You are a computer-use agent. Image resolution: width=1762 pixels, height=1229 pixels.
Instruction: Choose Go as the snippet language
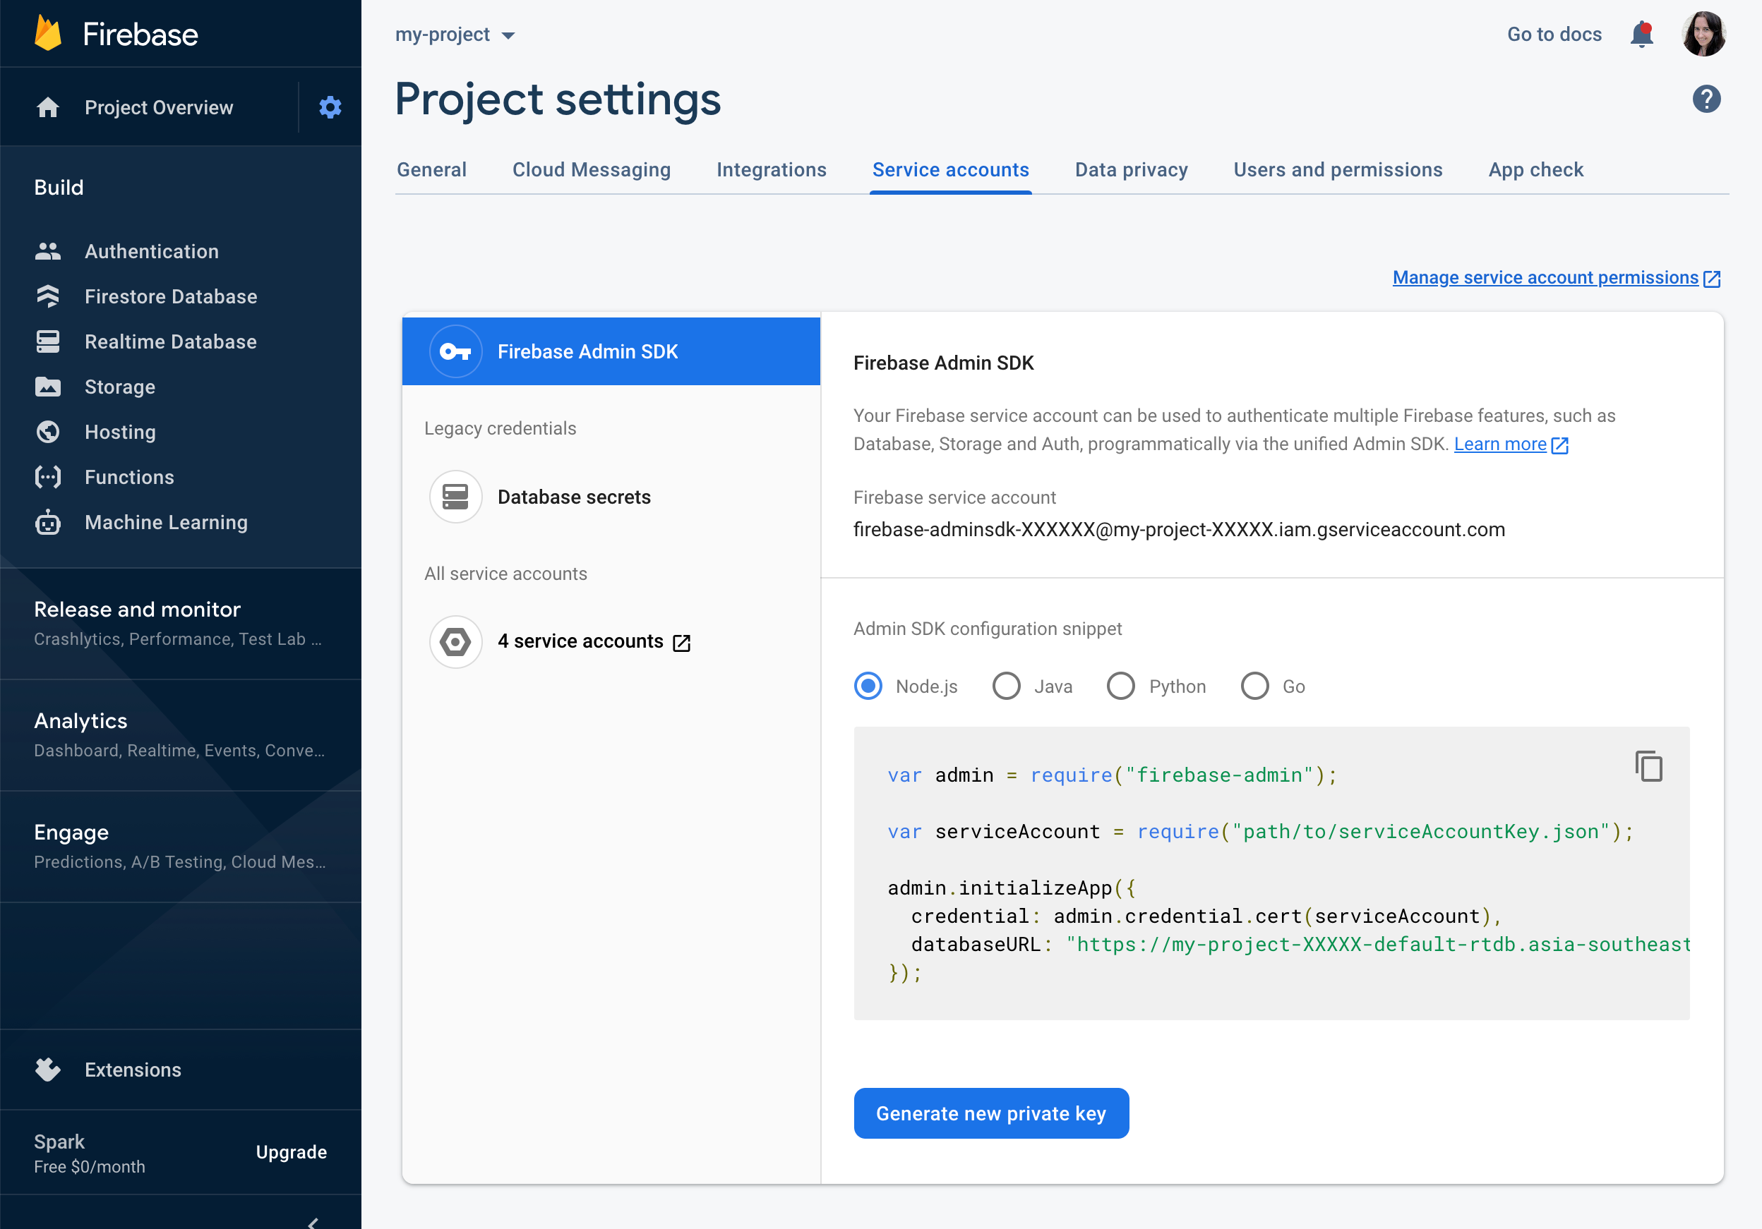(1254, 686)
